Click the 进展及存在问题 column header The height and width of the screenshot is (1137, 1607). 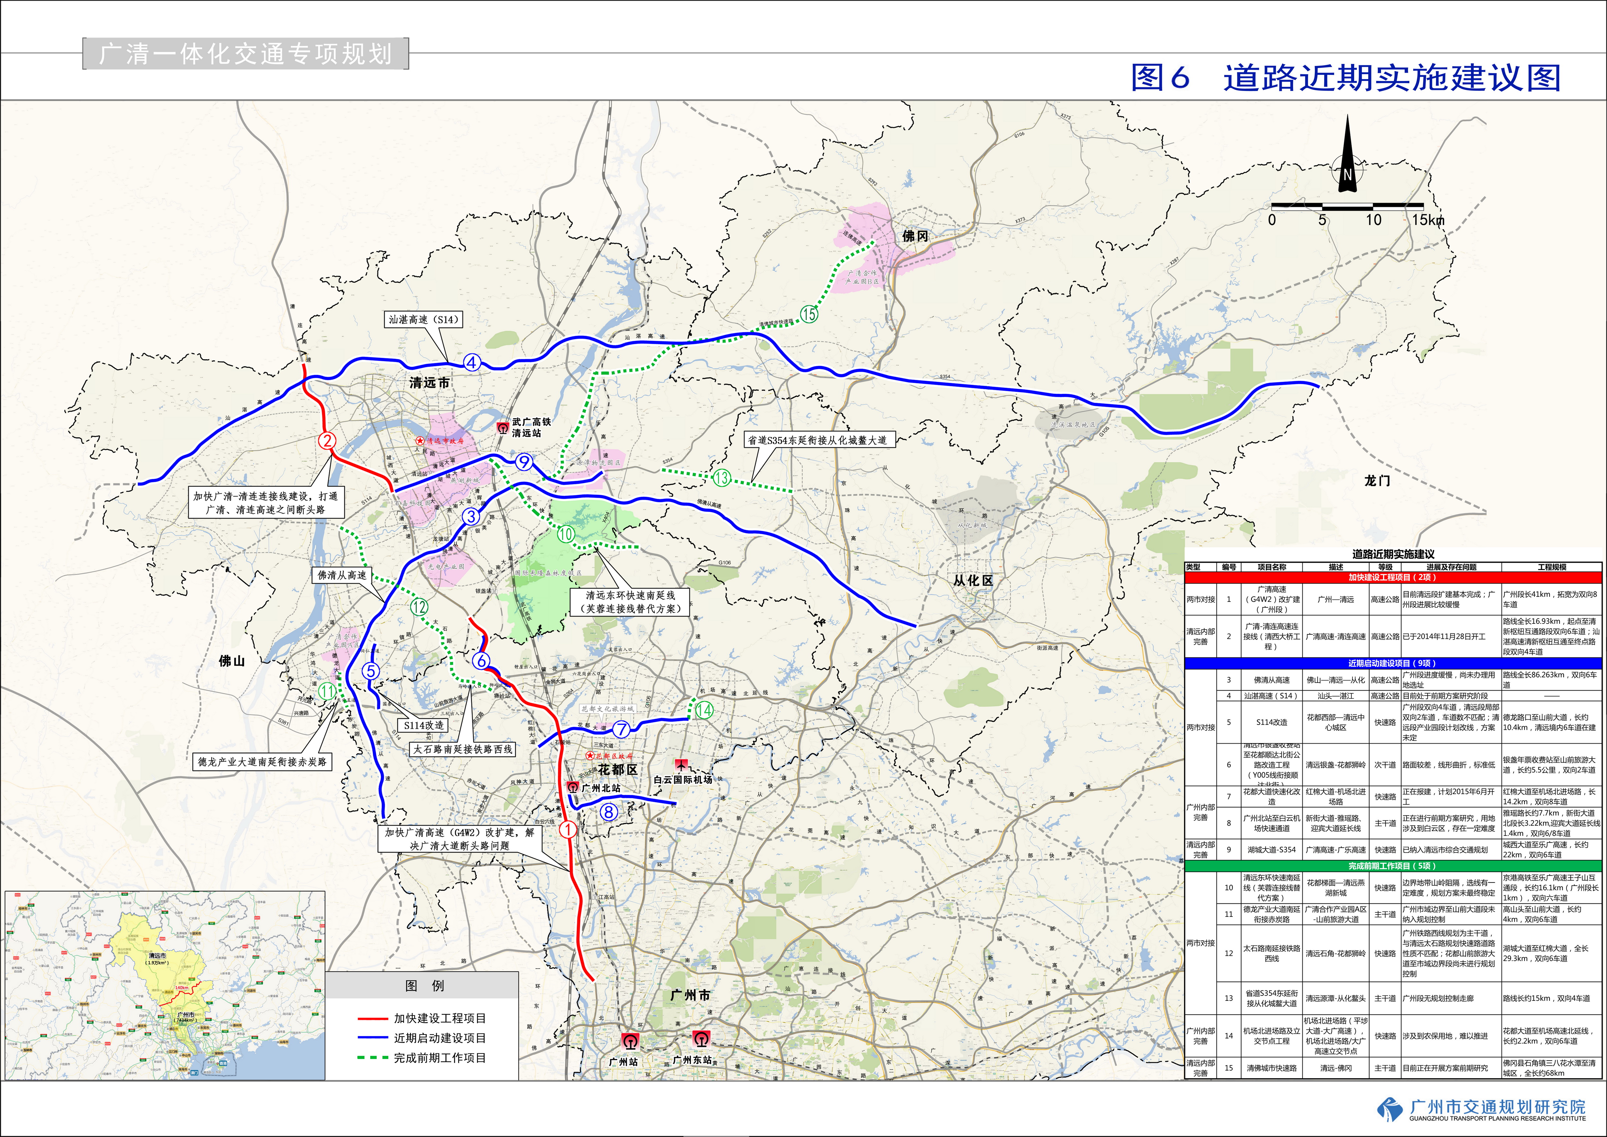pyautogui.click(x=1451, y=567)
